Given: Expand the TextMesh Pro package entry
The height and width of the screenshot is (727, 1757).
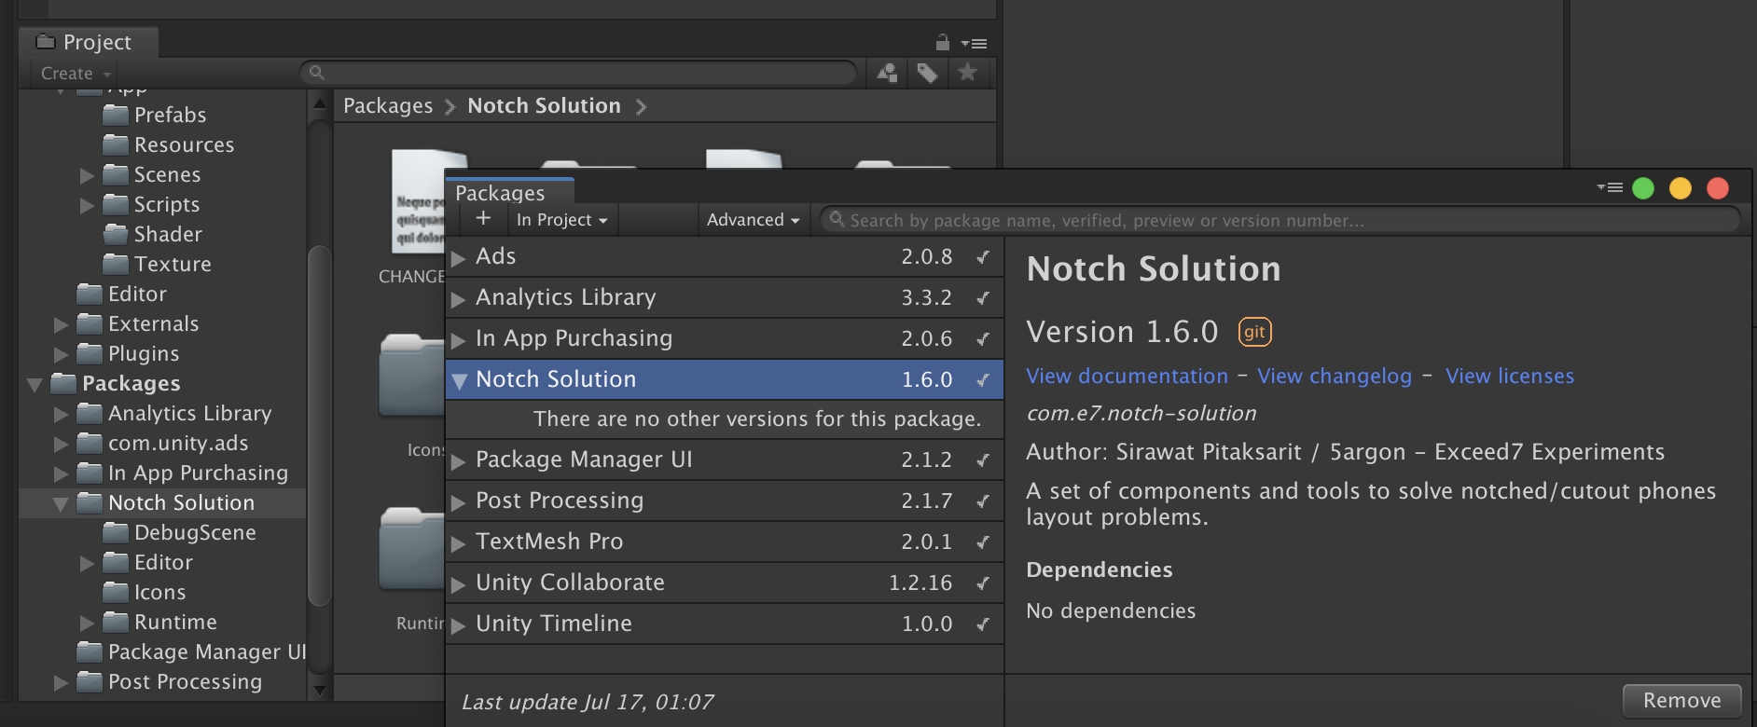Looking at the screenshot, I should [459, 542].
